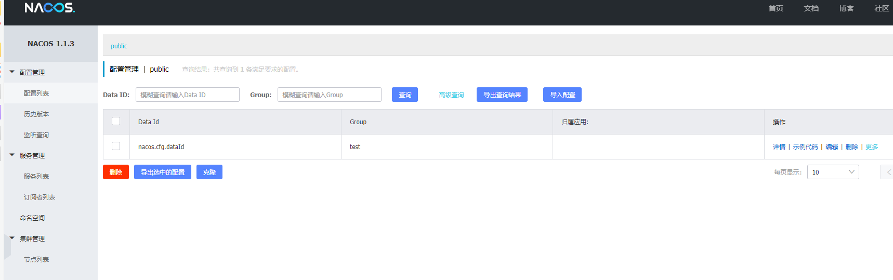Collapse the 集群管理 sidebar section
Viewport: 893px width, 280px height.
[51, 238]
